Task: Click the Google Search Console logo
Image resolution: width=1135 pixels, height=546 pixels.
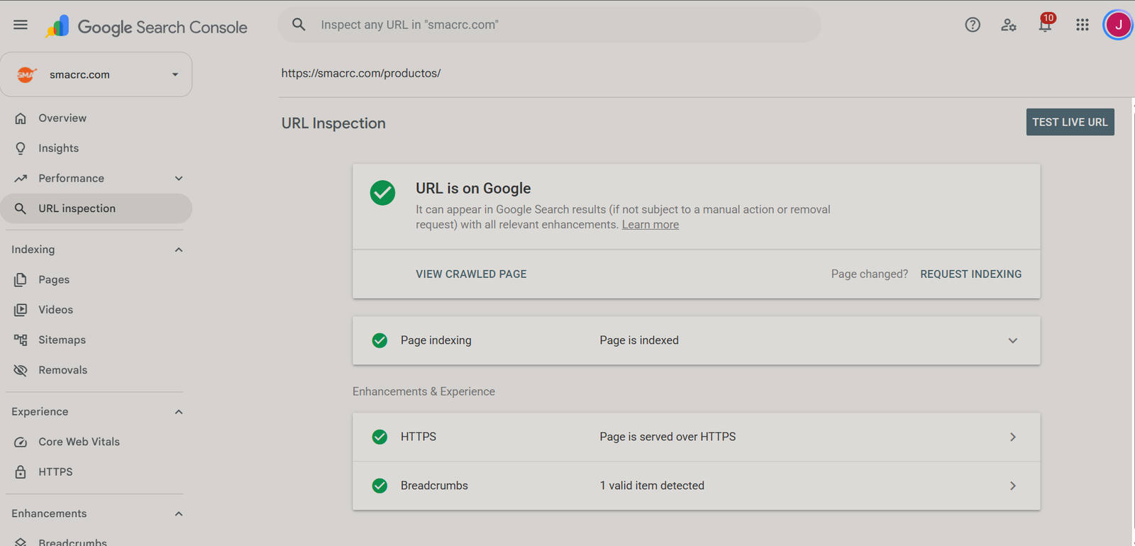Action: pyautogui.click(x=146, y=27)
